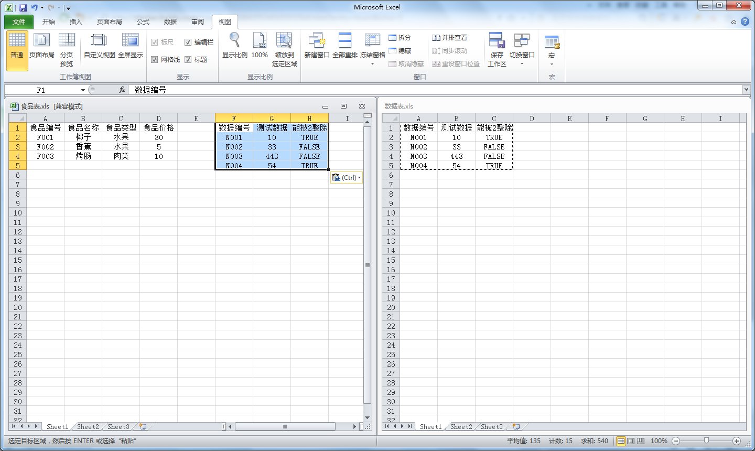Select Sheet2 tab in 食品表 workbook
The height and width of the screenshot is (451, 755).
[88, 427]
